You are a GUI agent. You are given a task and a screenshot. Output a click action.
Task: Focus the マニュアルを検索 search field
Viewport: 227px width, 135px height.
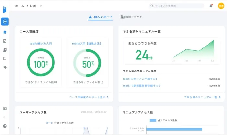[x=176, y=6]
